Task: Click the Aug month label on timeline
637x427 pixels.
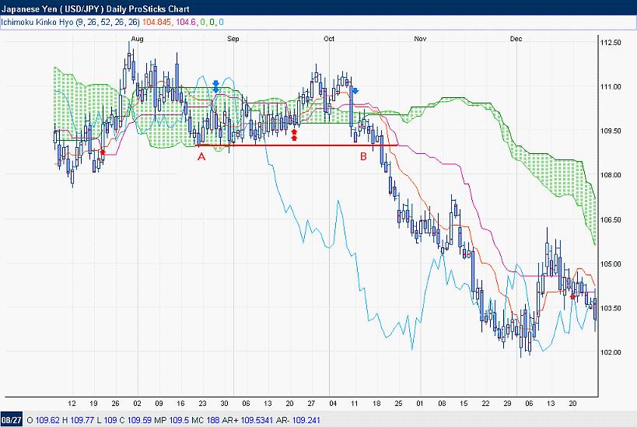Action: click(x=138, y=37)
